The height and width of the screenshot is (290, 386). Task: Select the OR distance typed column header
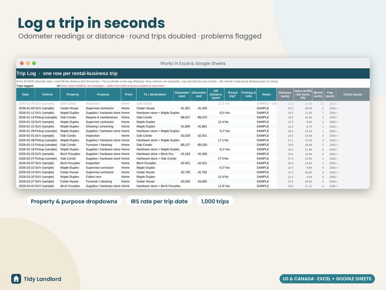coord(216,94)
